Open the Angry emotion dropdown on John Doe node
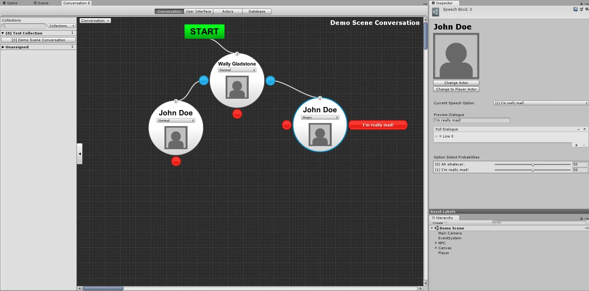The image size is (589, 291). (x=320, y=117)
